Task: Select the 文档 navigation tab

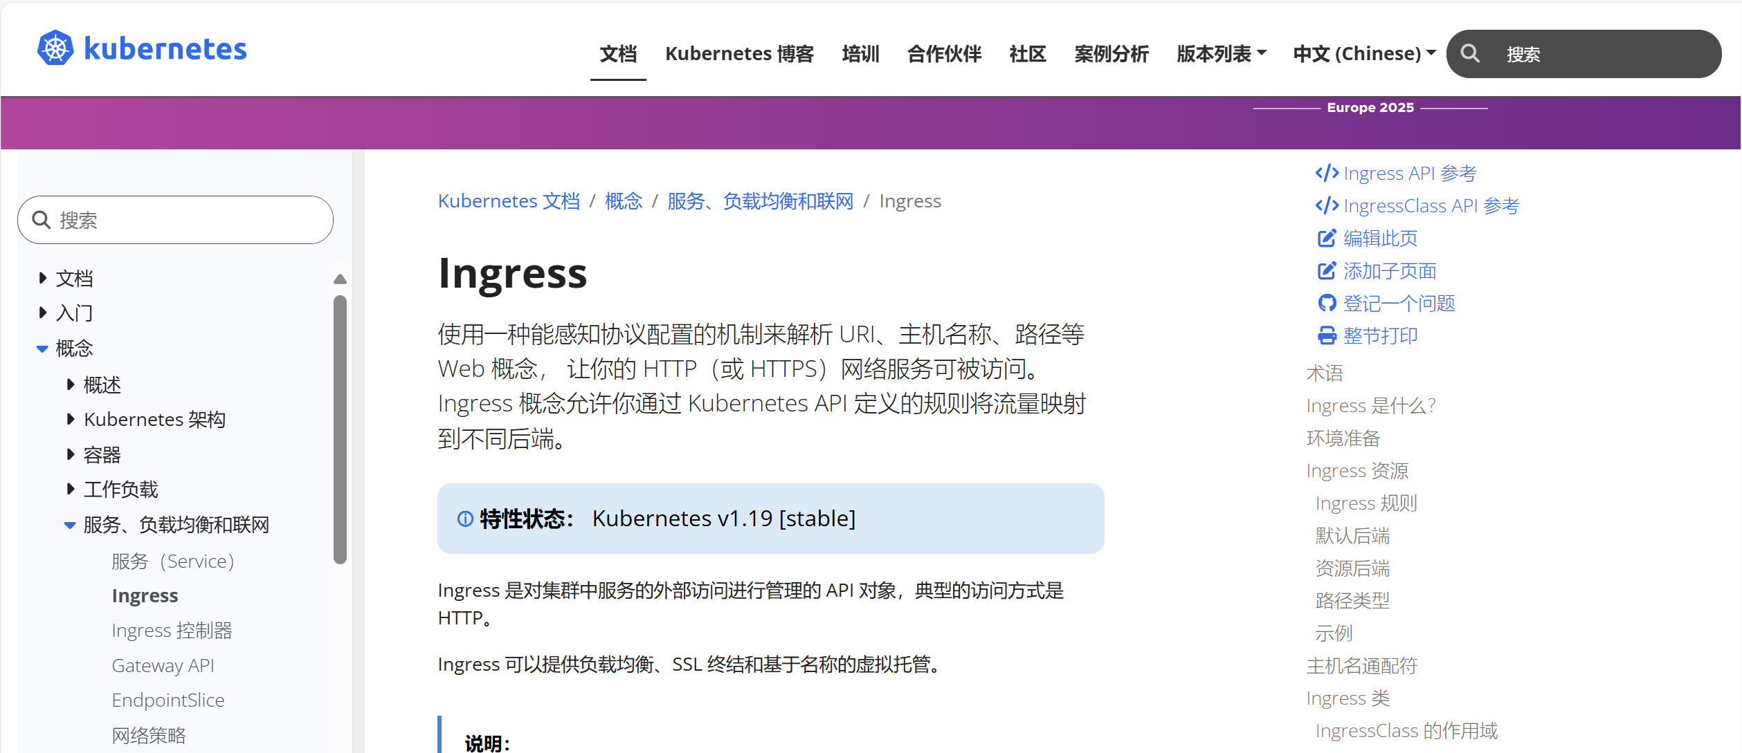Action: [618, 53]
